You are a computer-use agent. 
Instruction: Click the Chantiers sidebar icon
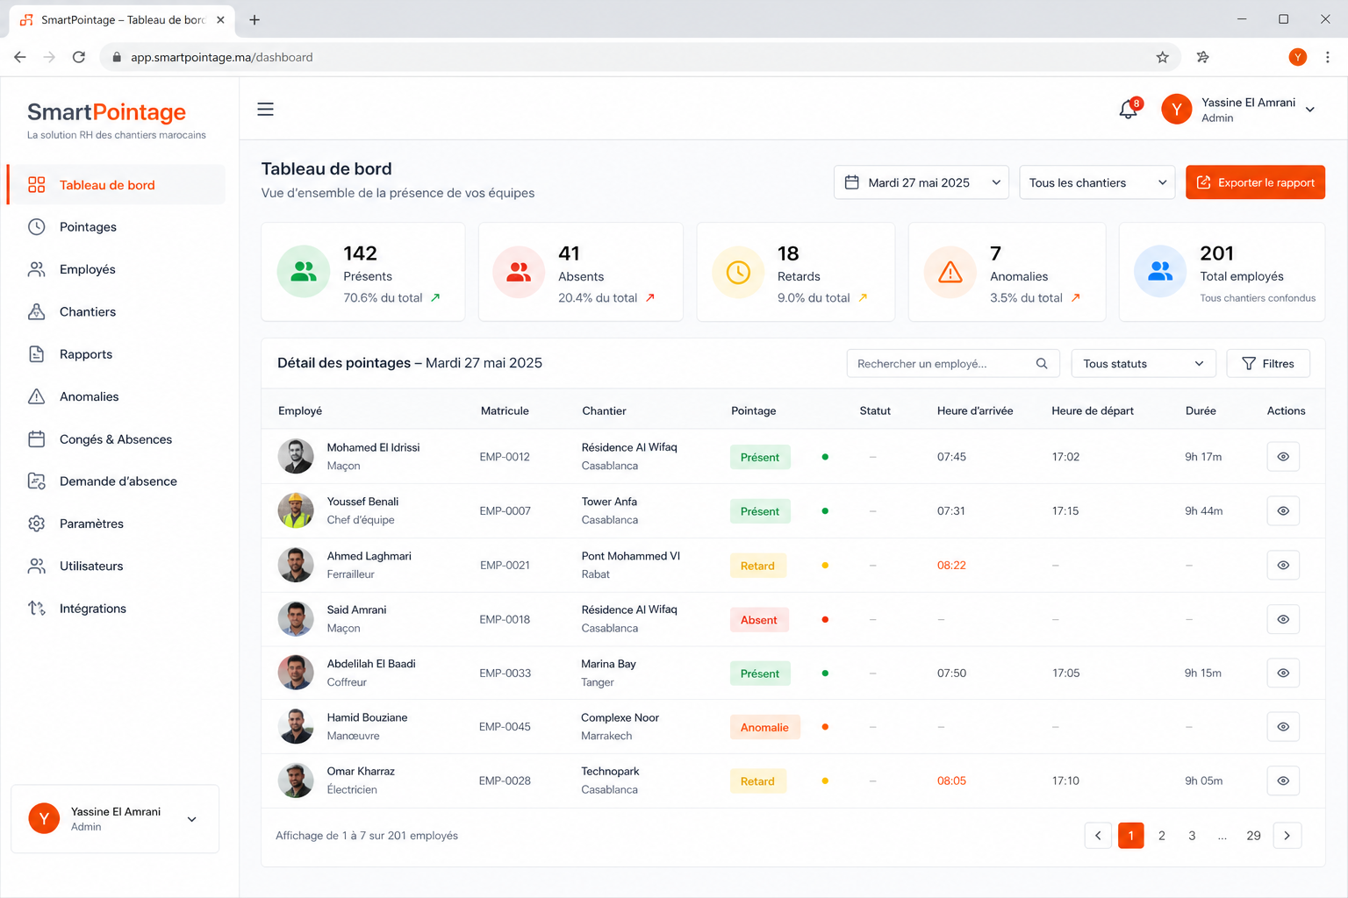36,311
